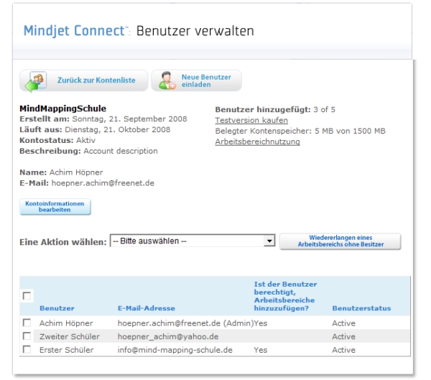Select user name Erster Schüler
The height and width of the screenshot is (380, 431).
click(x=67, y=350)
